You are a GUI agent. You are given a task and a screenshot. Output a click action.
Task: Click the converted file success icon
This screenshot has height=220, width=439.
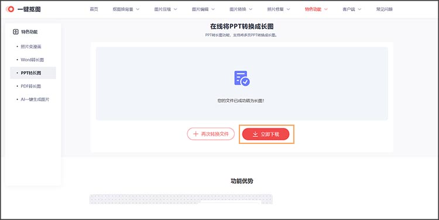click(x=242, y=78)
